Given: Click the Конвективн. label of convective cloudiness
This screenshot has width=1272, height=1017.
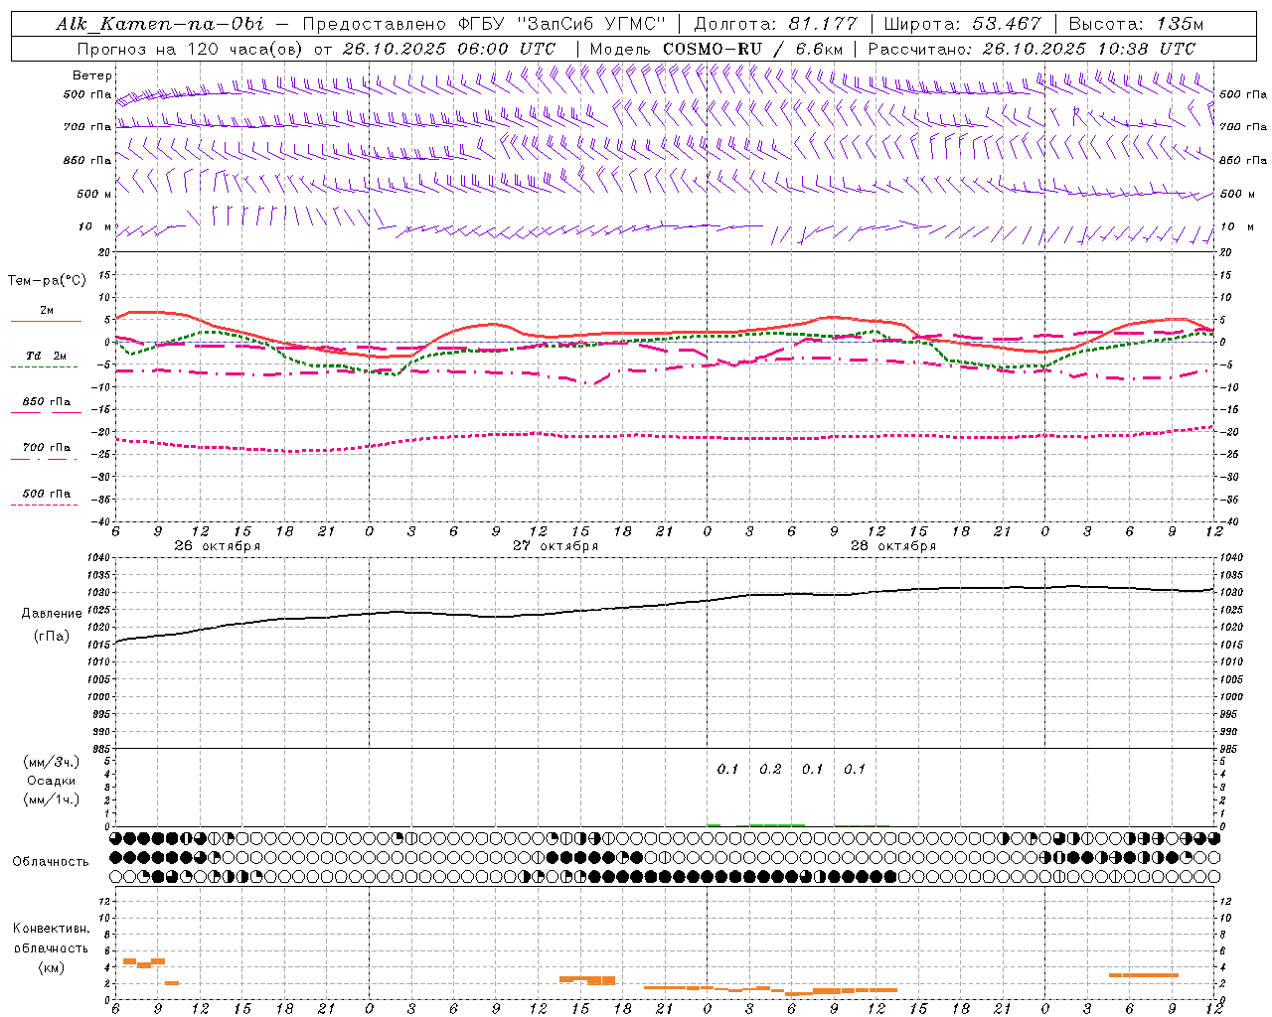Looking at the screenshot, I should pyautogui.click(x=51, y=929).
